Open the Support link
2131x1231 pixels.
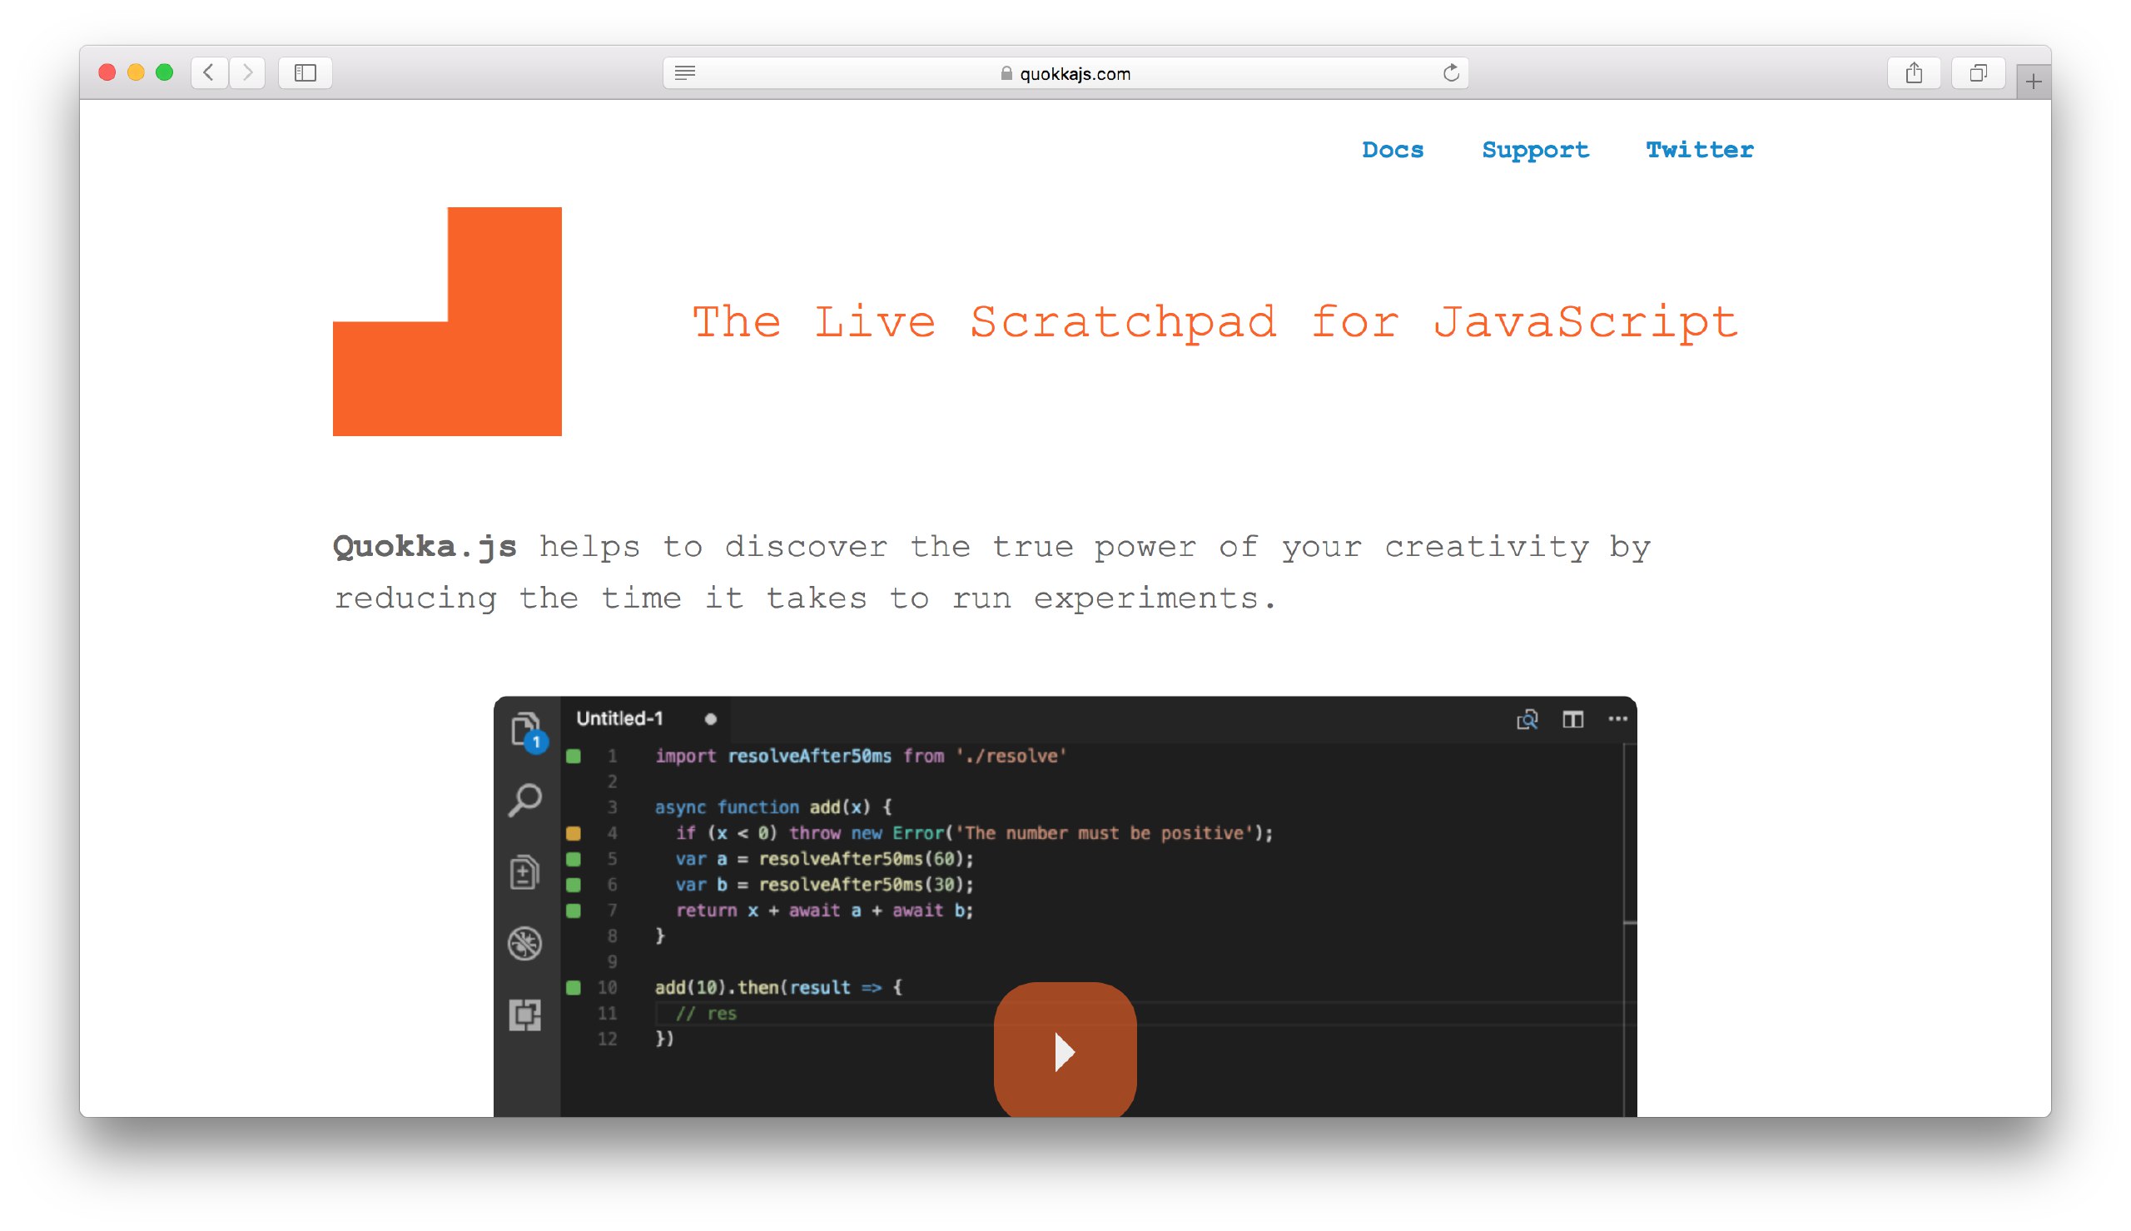[1535, 151]
